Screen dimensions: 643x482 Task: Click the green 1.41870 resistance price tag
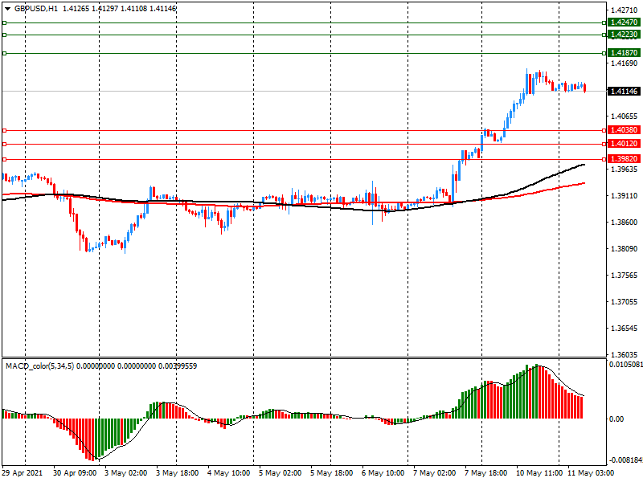coord(624,53)
